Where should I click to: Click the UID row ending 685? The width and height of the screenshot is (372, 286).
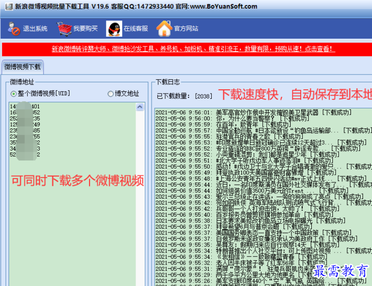25,130
